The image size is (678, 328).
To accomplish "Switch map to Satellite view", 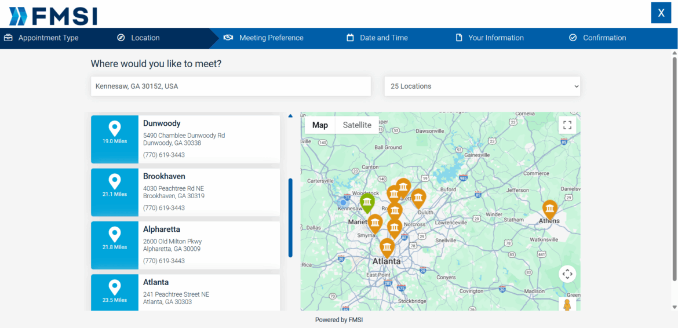I will [357, 125].
